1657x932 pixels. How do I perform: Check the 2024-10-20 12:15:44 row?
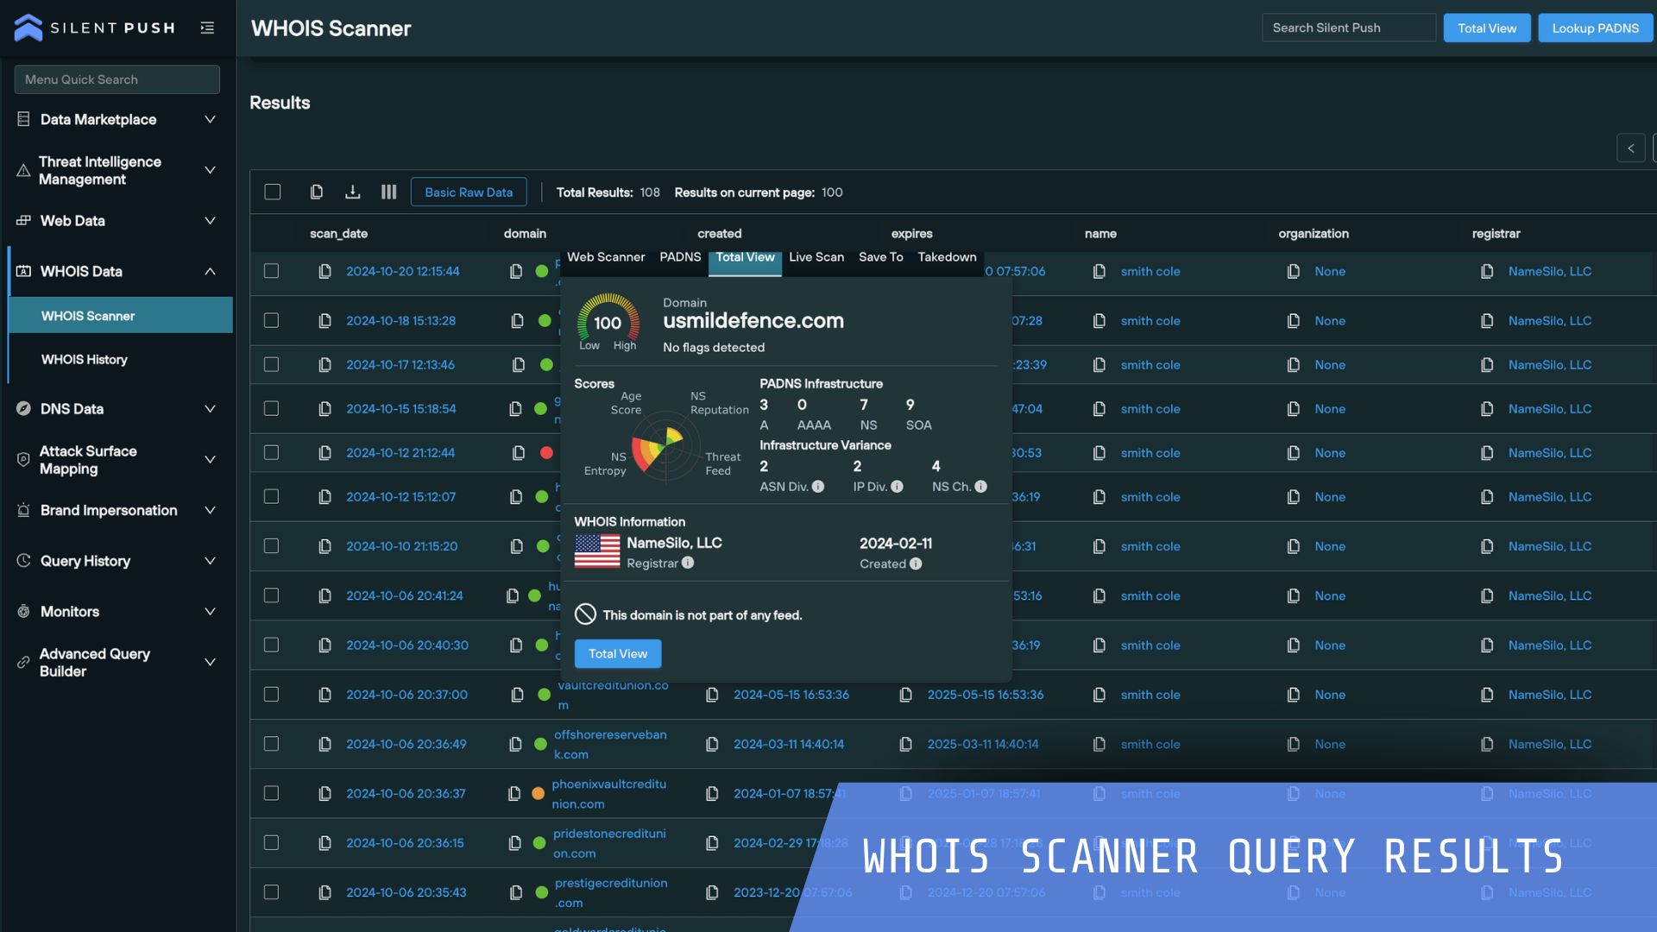tap(271, 271)
